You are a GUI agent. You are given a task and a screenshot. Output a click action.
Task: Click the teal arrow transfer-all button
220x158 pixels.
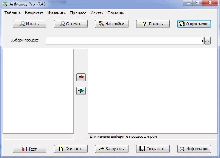tap(81, 91)
